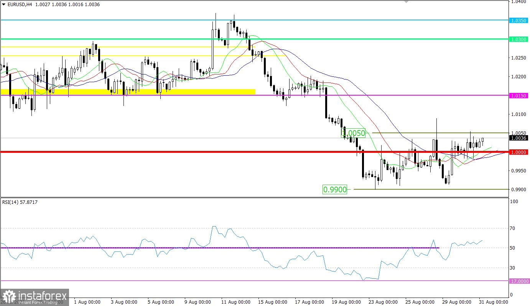Select the cyan horizontal resistance line
Image resolution: width=530 pixels, height=306 pixels.
click(254, 20)
